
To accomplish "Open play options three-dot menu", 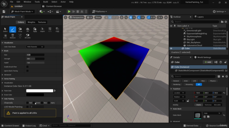I will coord(86,11).
